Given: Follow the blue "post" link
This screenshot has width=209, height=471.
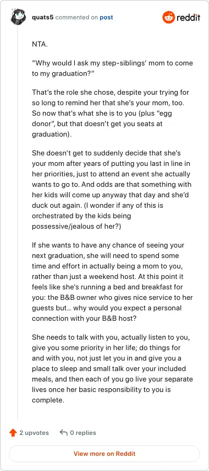Looking at the screenshot, I should tap(107, 17).
